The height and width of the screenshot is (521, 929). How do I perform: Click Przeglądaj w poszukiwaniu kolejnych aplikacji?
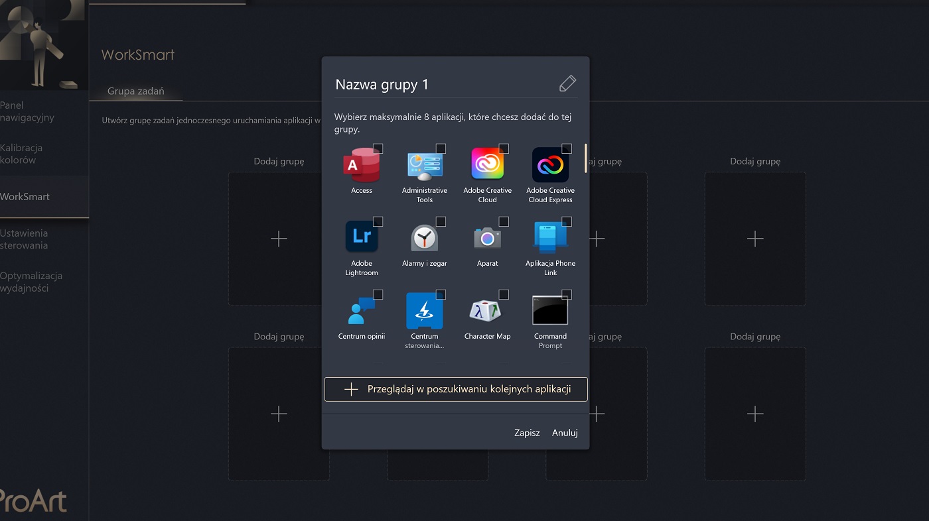[456, 390]
